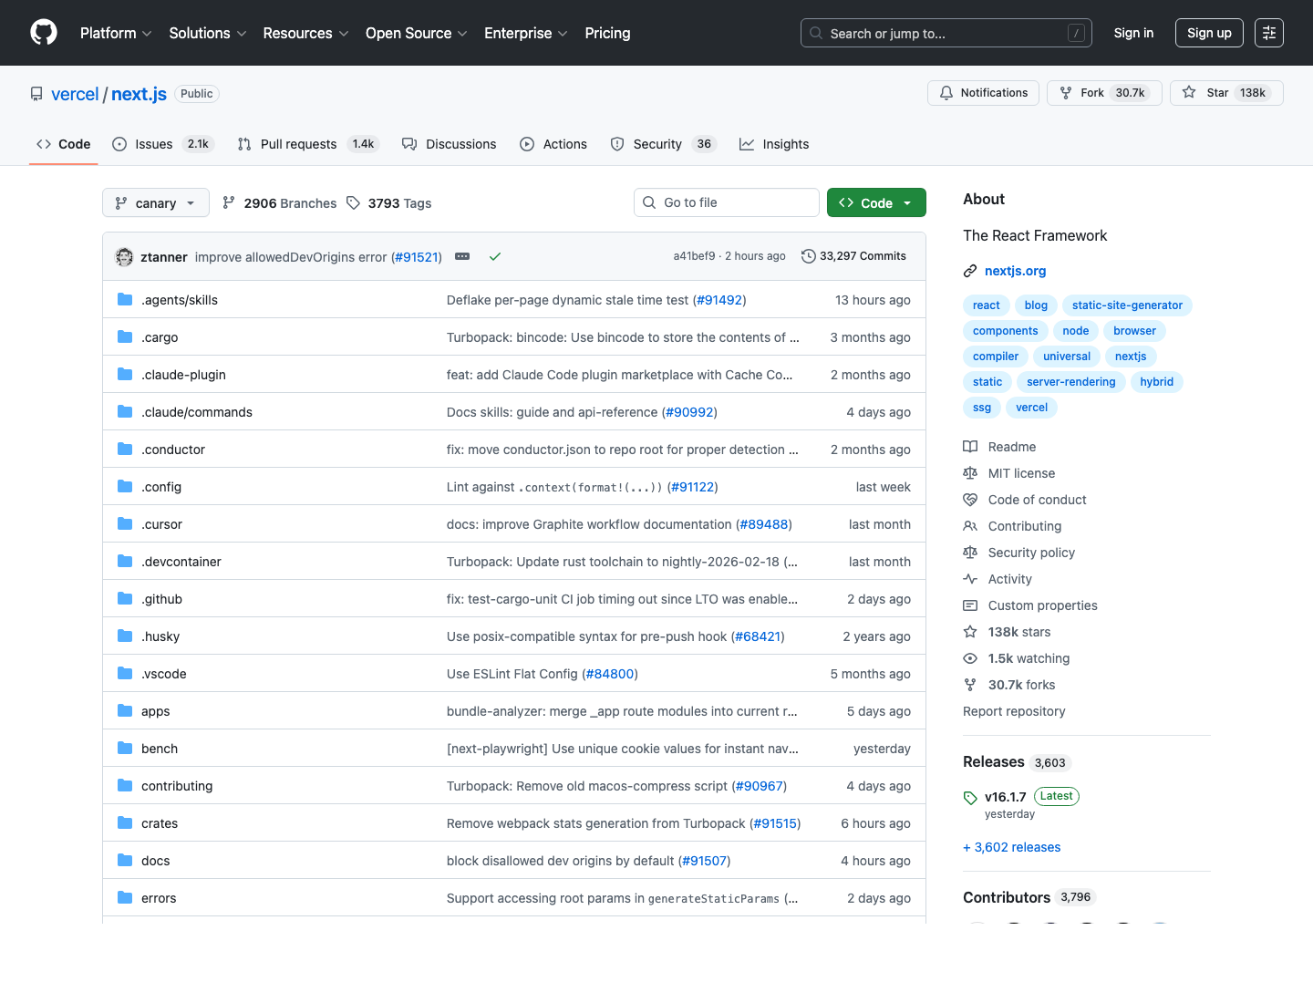
Task: Open the canary branch selector
Action: coord(155,202)
